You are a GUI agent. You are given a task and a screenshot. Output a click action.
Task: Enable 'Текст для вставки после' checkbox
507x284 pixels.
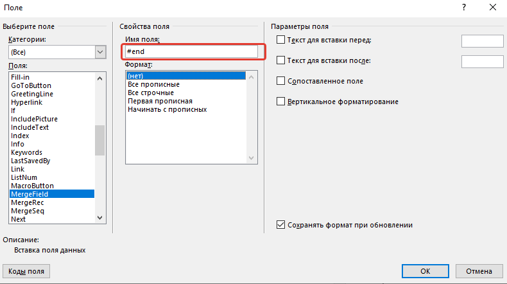[x=280, y=60]
